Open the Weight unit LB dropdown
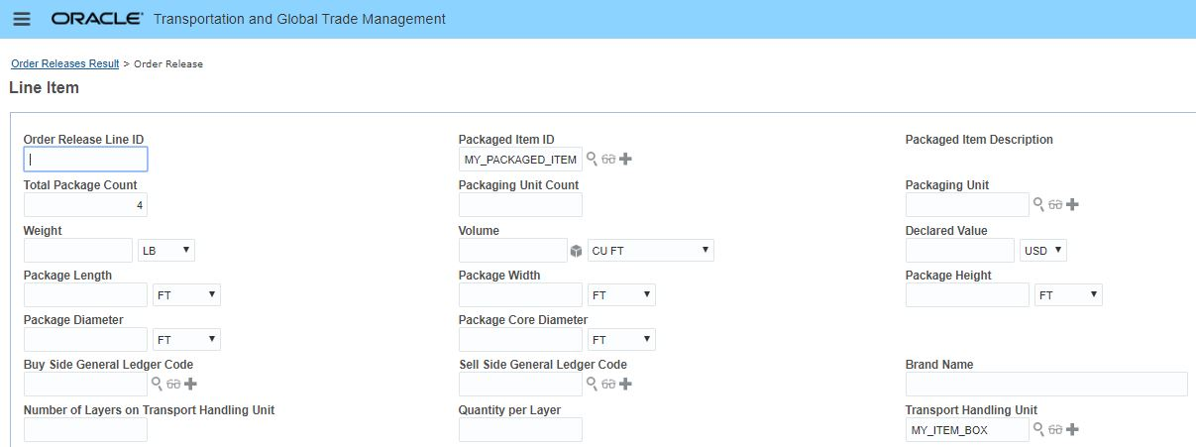The width and height of the screenshot is (1196, 447). point(166,251)
